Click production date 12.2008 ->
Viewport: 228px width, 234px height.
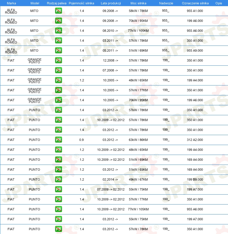[111, 60]
